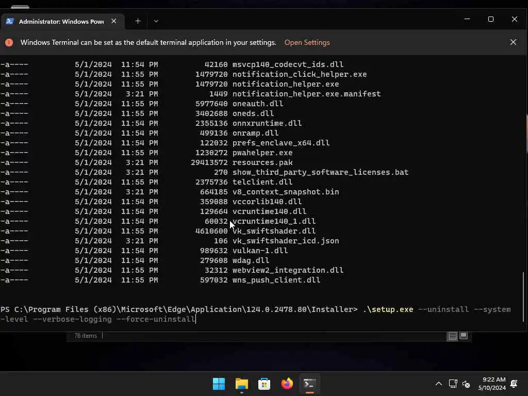The width and height of the screenshot is (528, 396).
Task: Switch Explorer window to details view
Action: tap(452, 336)
